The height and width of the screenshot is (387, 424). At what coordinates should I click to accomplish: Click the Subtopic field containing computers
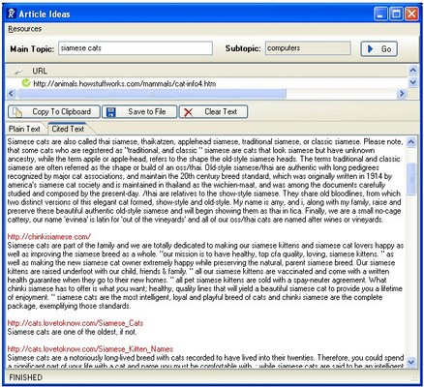tap(308, 48)
